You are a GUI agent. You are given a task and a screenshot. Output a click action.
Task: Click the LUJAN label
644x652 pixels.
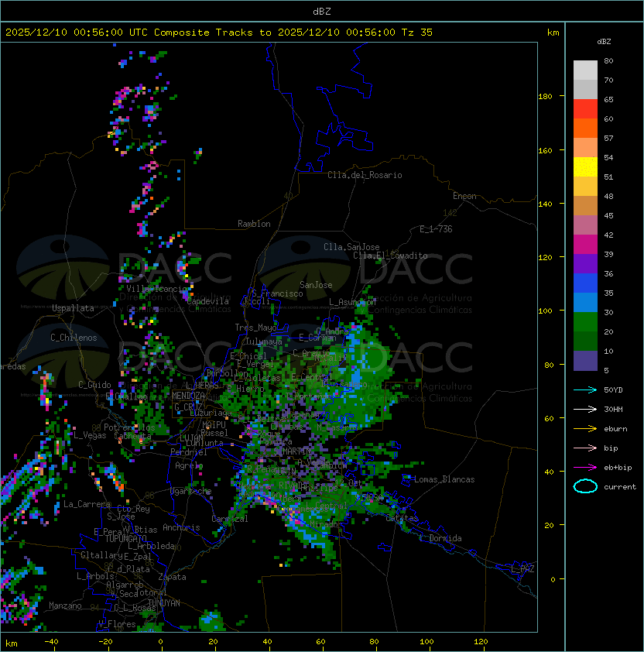click(x=191, y=438)
